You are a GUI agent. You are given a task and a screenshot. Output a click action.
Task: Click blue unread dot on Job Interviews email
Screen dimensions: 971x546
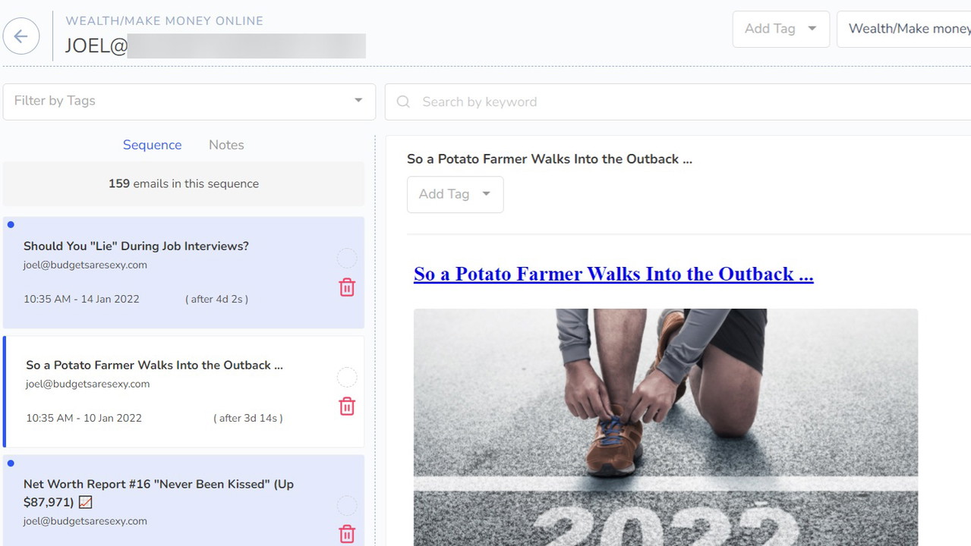[x=11, y=224]
